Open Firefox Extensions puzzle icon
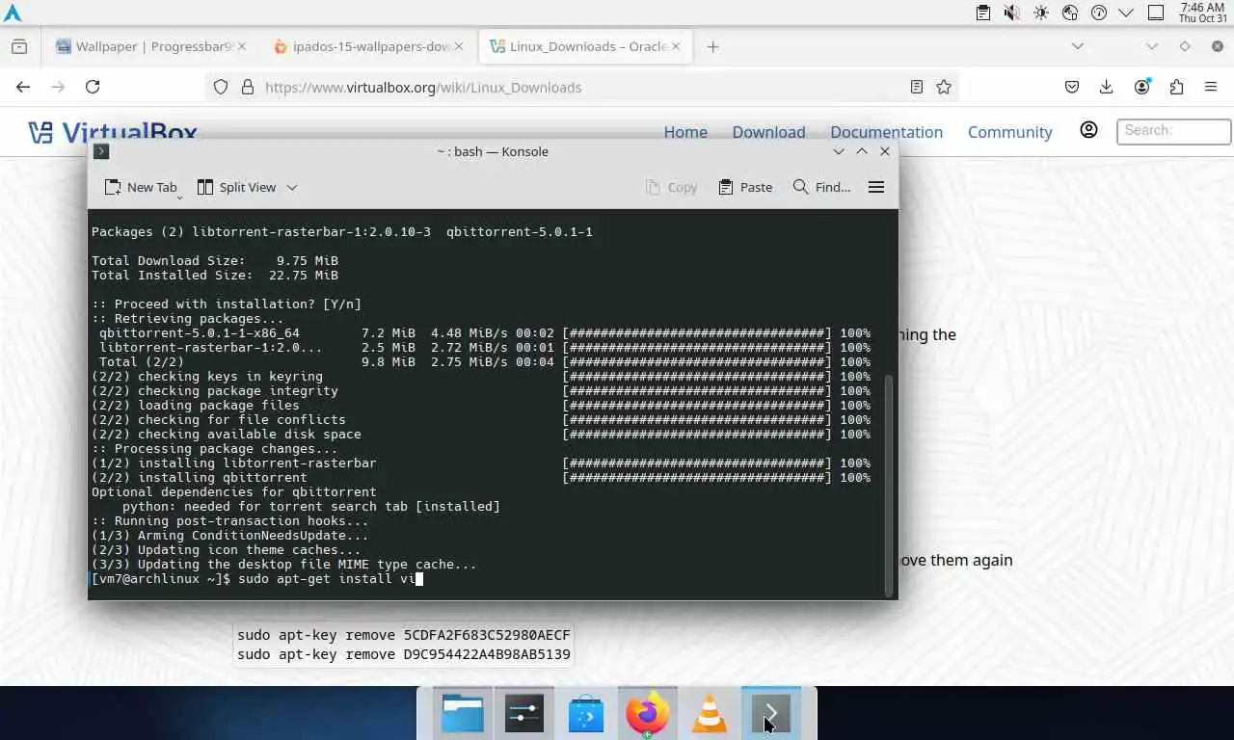 [1176, 87]
